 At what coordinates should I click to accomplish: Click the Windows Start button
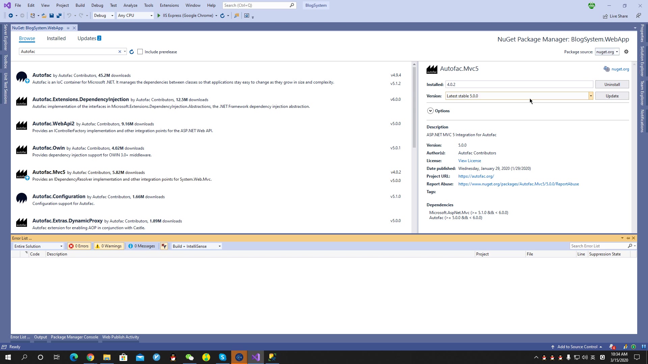(8, 357)
